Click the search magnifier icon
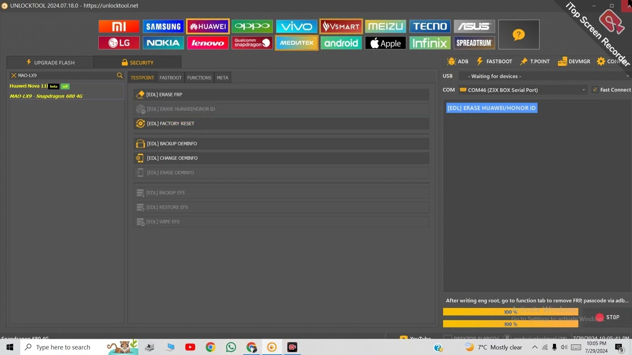Viewport: 632px width, 355px height. tap(119, 75)
